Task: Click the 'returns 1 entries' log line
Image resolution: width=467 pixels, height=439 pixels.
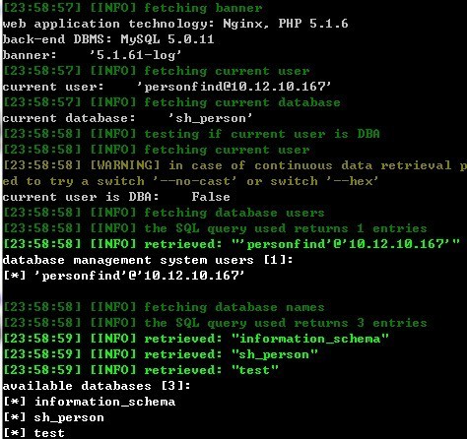Action: 215,228
